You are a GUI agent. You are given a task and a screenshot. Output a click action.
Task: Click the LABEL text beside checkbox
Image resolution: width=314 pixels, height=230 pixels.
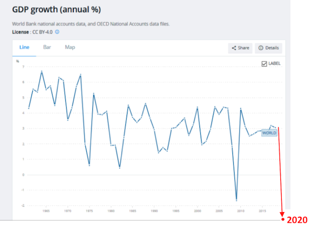tap(274, 63)
